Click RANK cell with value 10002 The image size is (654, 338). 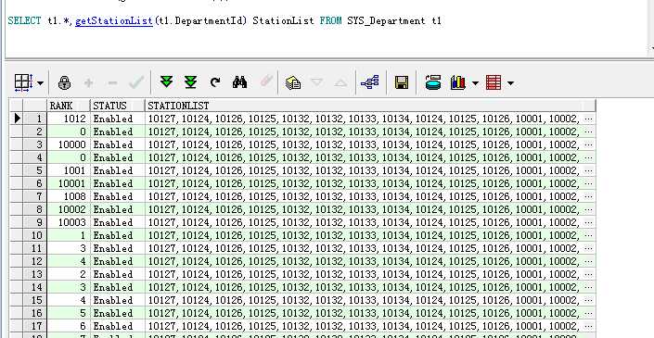69,209
